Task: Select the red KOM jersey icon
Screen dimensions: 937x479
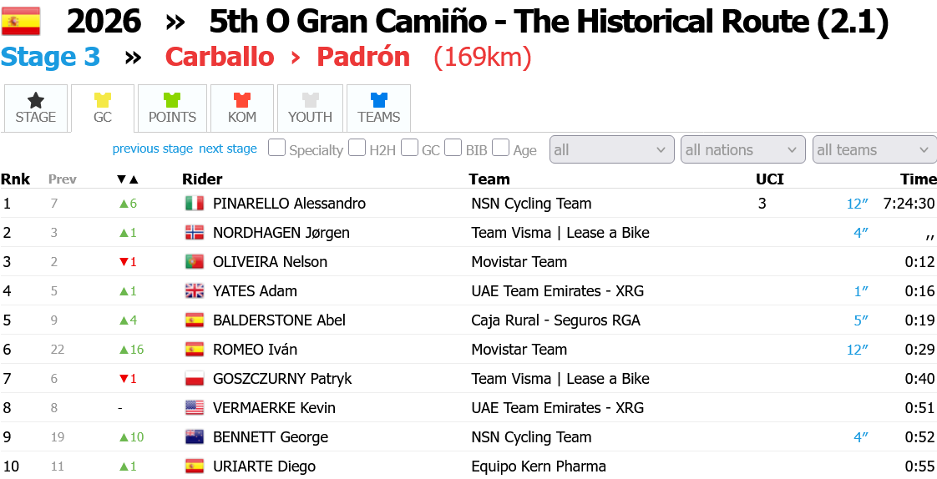Action: [x=242, y=101]
